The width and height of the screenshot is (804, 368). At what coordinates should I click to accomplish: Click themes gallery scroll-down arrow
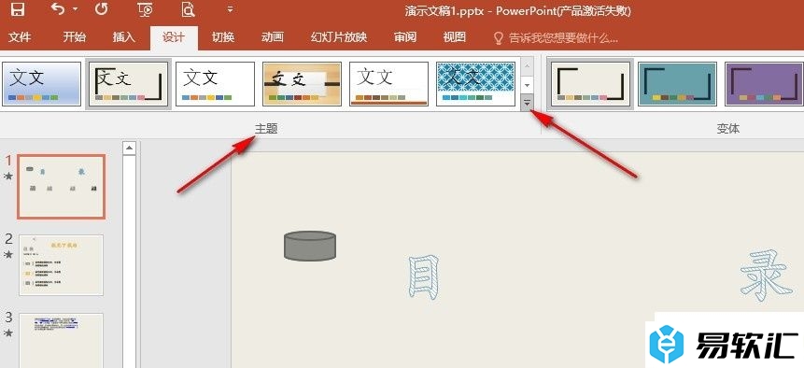pos(528,85)
